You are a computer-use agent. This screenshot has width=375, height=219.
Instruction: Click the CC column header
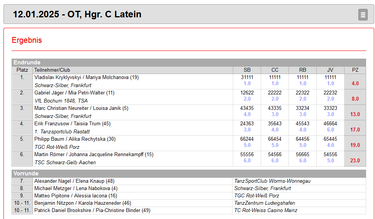(275, 70)
